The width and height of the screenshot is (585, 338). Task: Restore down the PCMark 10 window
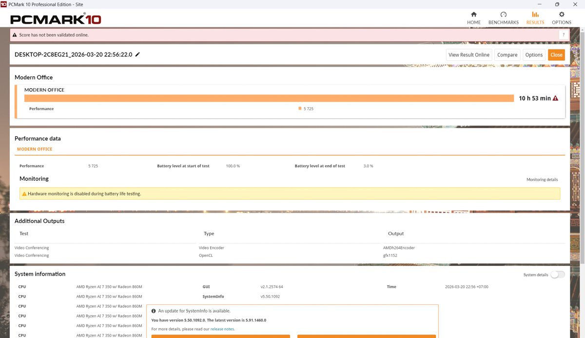(x=557, y=4)
